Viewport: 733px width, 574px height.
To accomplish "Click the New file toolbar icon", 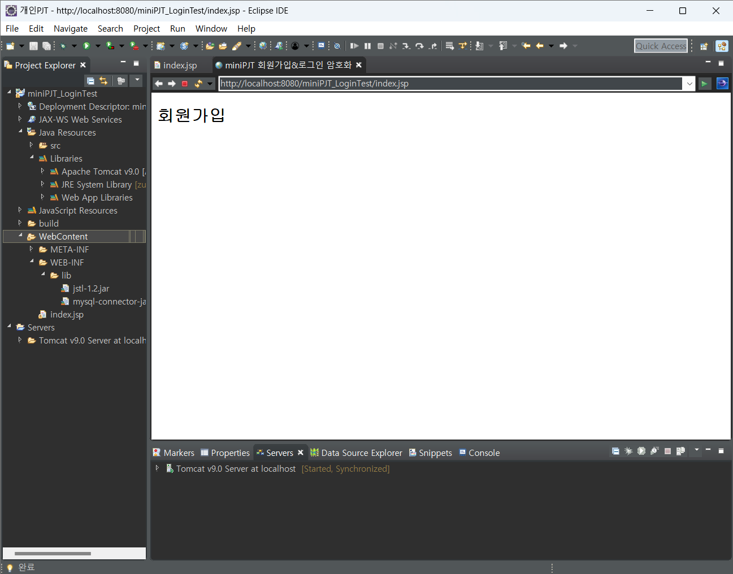I will pos(10,46).
